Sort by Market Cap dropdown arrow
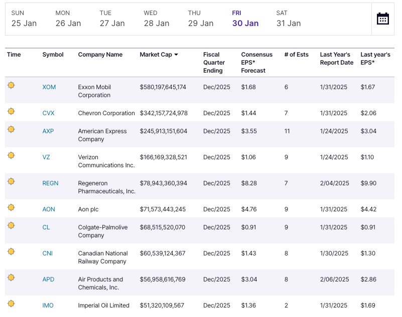 point(176,55)
